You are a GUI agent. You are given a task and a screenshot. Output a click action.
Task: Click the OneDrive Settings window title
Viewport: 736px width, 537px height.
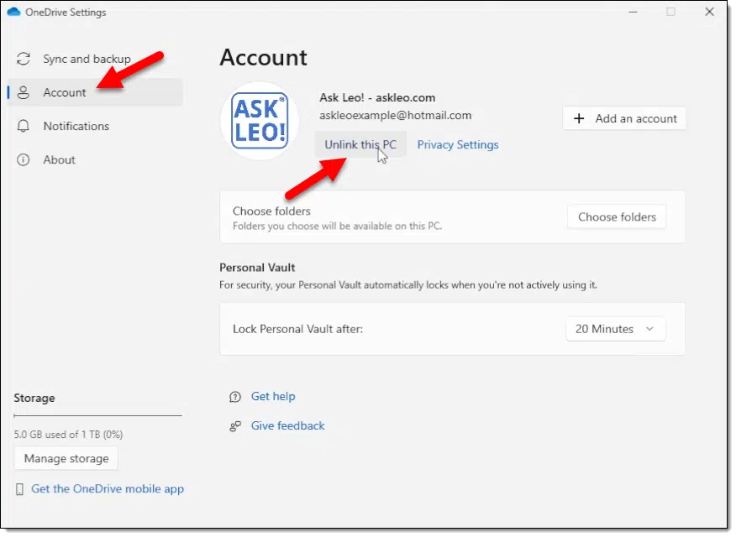tap(66, 13)
